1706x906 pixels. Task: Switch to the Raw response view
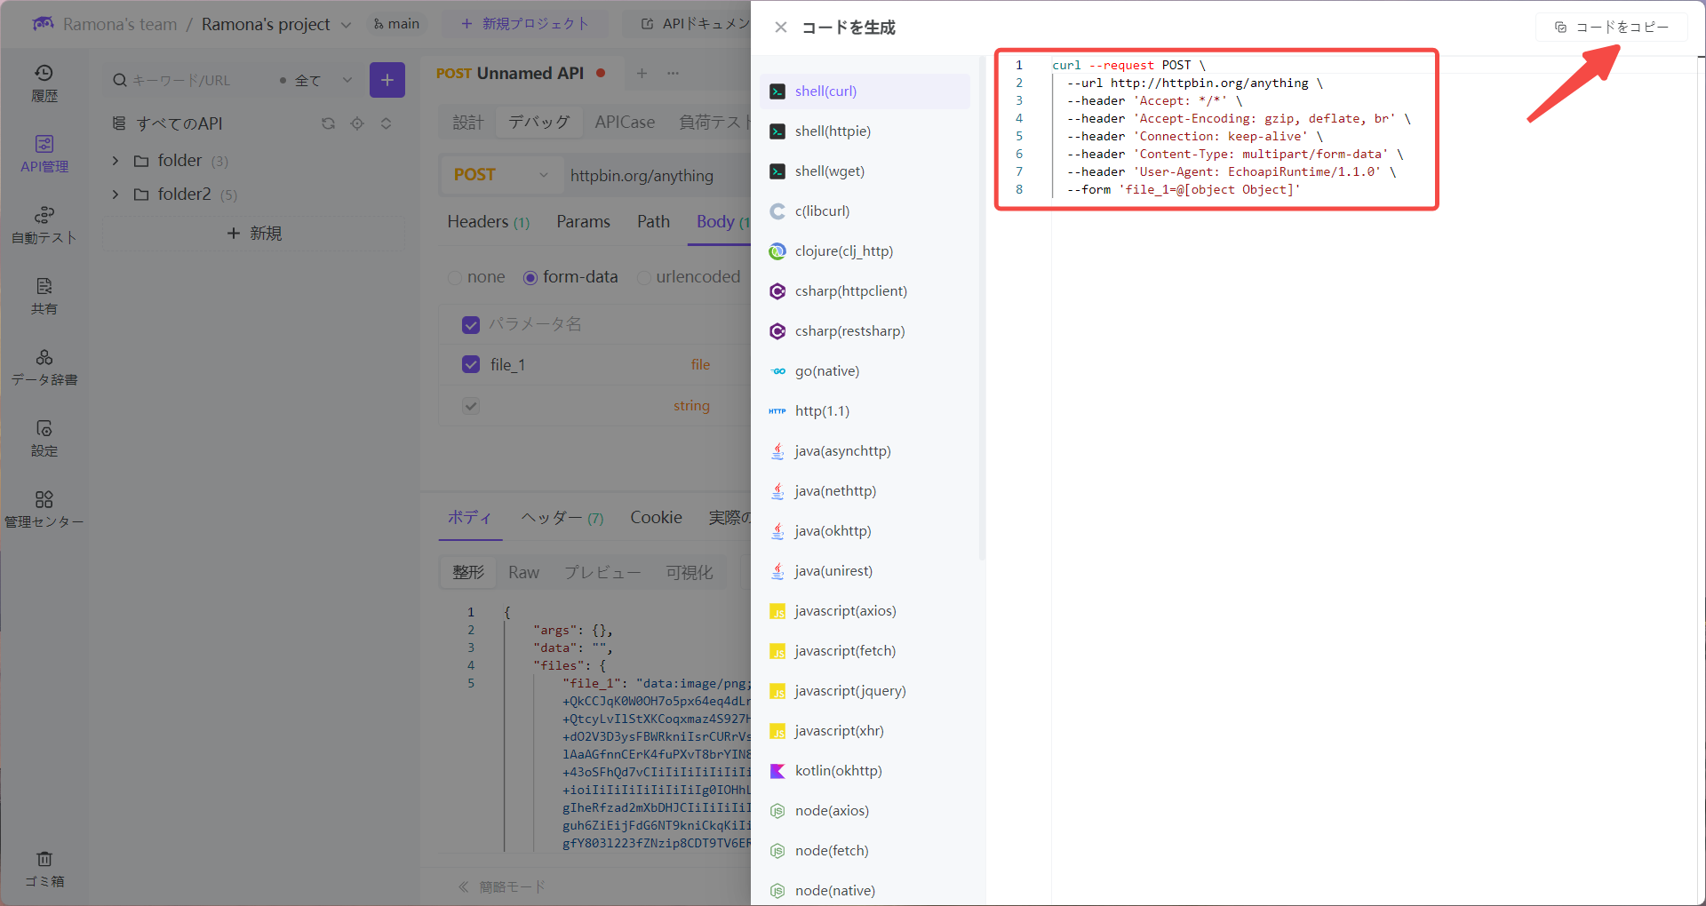click(523, 572)
